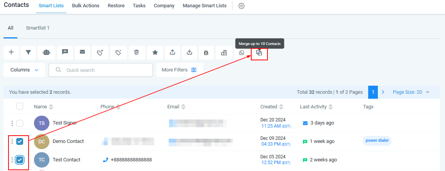Open the Demo Contact name link

(x=68, y=141)
